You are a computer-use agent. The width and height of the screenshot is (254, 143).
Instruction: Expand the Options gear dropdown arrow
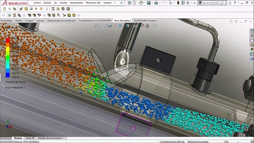tap(191, 3)
